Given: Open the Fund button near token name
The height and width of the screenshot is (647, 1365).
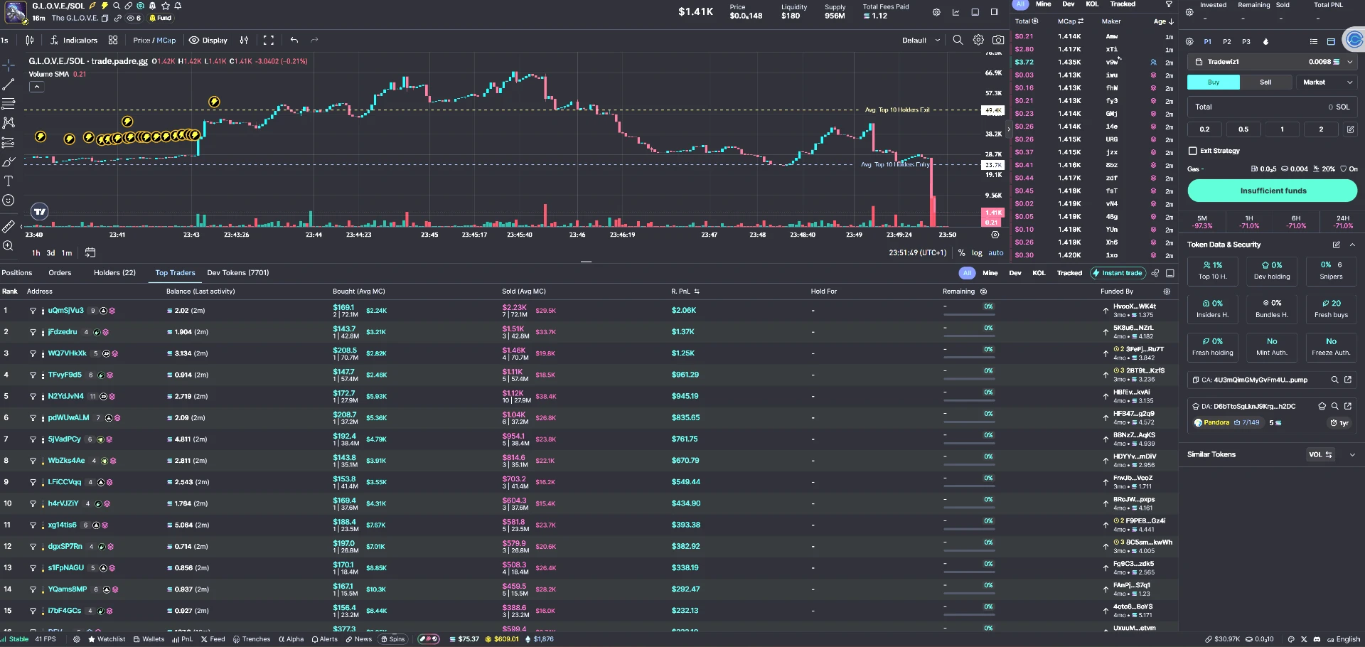Looking at the screenshot, I should [x=160, y=18].
